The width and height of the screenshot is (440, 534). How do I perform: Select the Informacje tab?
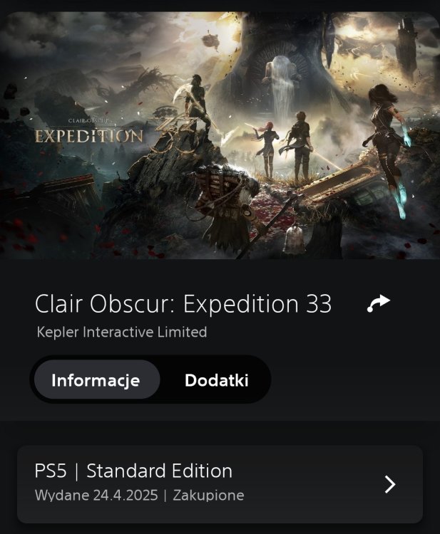point(96,380)
